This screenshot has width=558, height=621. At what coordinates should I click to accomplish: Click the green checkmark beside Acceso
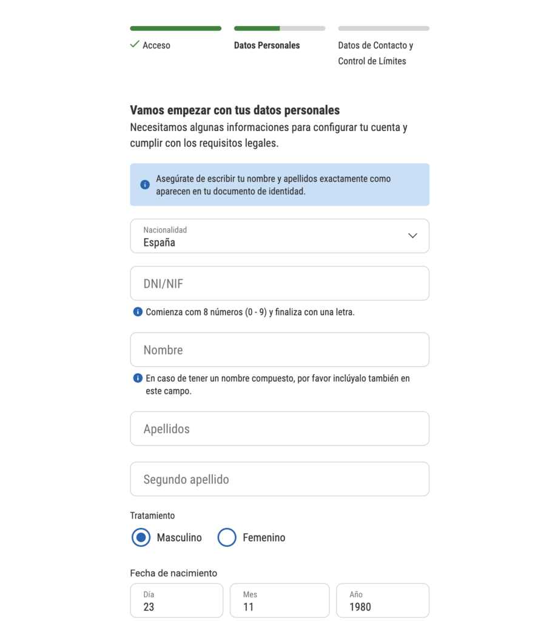point(135,45)
